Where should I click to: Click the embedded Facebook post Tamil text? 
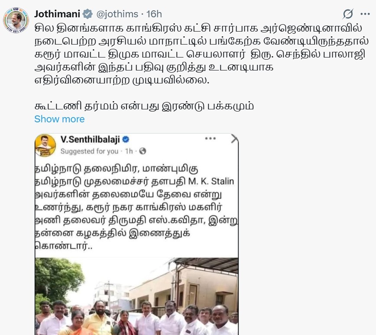point(136,207)
